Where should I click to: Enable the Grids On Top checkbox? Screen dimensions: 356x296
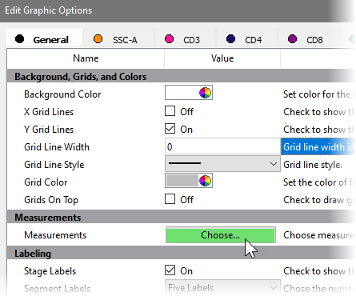(x=170, y=199)
